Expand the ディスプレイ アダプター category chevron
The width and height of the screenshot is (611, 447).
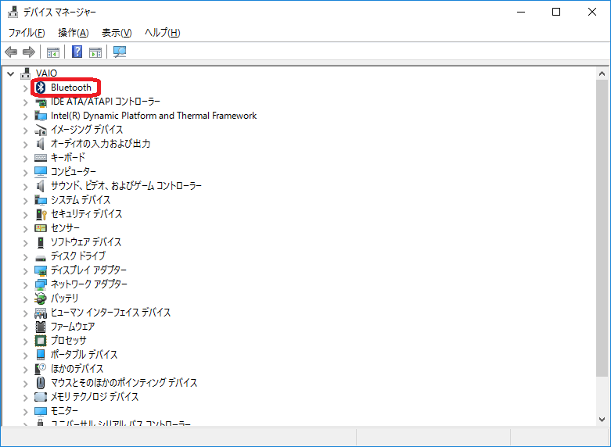(25, 271)
